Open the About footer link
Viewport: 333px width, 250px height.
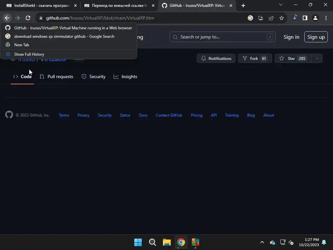269,115
